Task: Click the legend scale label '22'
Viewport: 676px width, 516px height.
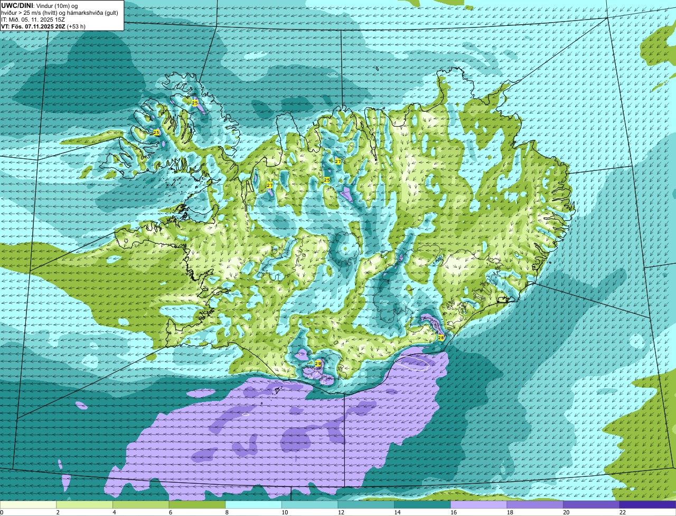Action: tap(623, 512)
